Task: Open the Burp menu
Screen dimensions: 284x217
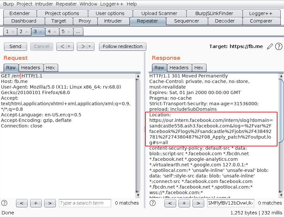Action: pyautogui.click(x=8, y=4)
